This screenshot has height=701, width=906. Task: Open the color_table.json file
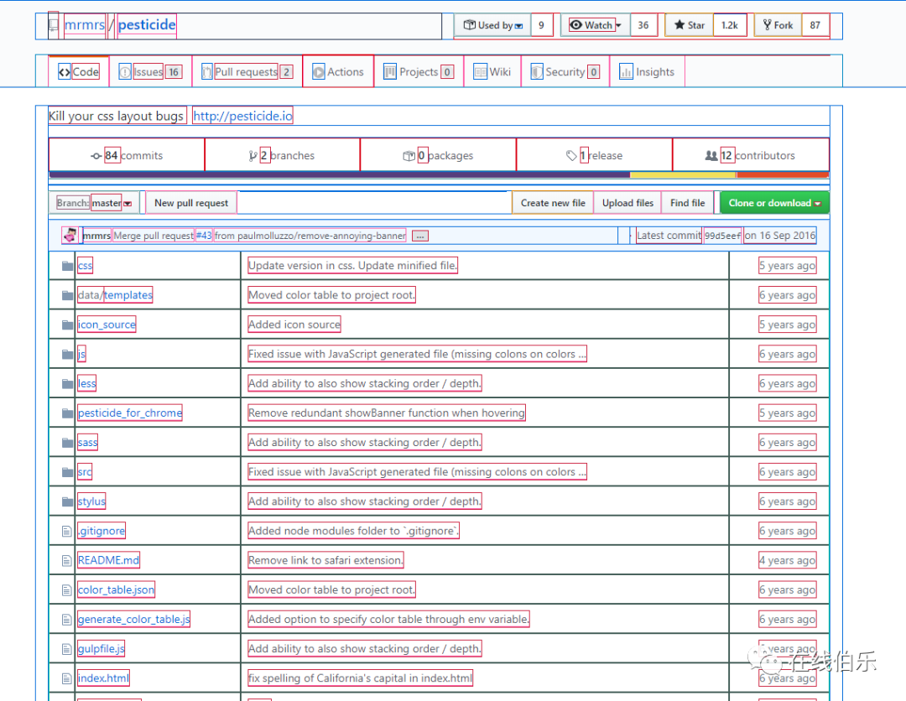pyautogui.click(x=116, y=589)
